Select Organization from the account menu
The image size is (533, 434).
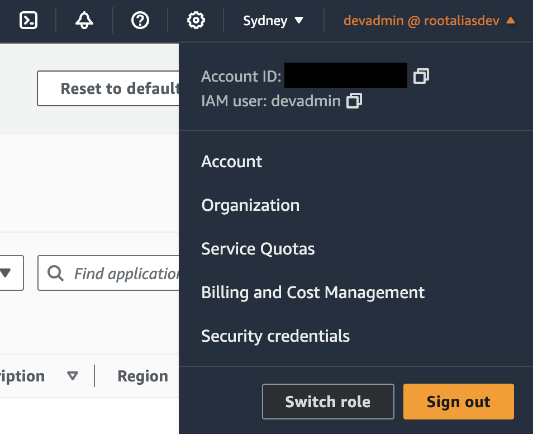coord(250,205)
